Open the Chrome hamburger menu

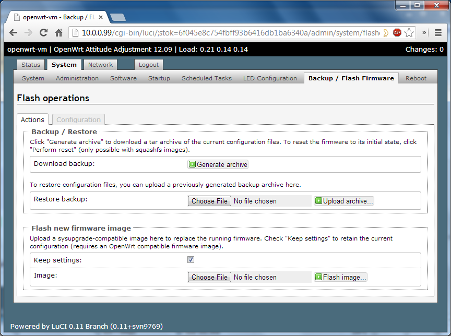(x=438, y=33)
